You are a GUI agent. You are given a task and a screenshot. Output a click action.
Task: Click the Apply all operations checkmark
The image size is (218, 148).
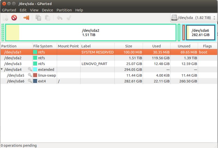(x=69, y=18)
